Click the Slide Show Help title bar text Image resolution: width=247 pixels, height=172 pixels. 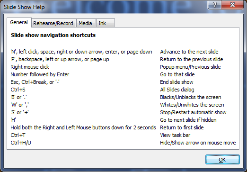(x=24, y=7)
